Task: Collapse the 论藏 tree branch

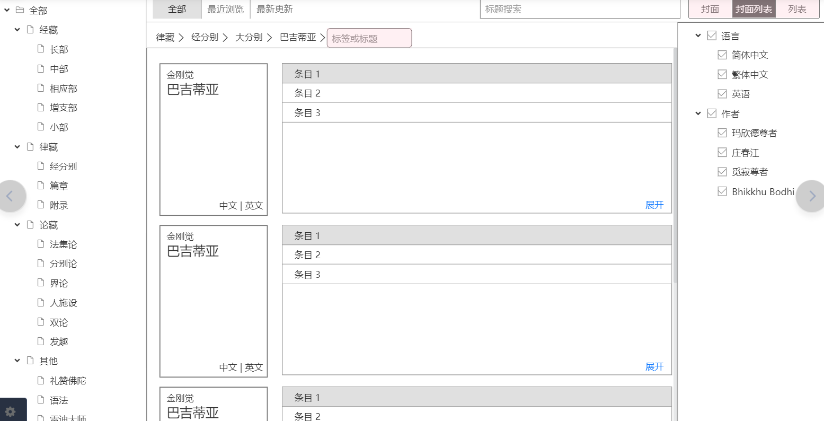Action: 17,224
